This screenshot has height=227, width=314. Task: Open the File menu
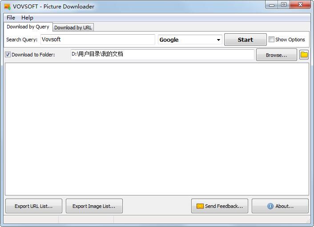pyautogui.click(x=11, y=18)
